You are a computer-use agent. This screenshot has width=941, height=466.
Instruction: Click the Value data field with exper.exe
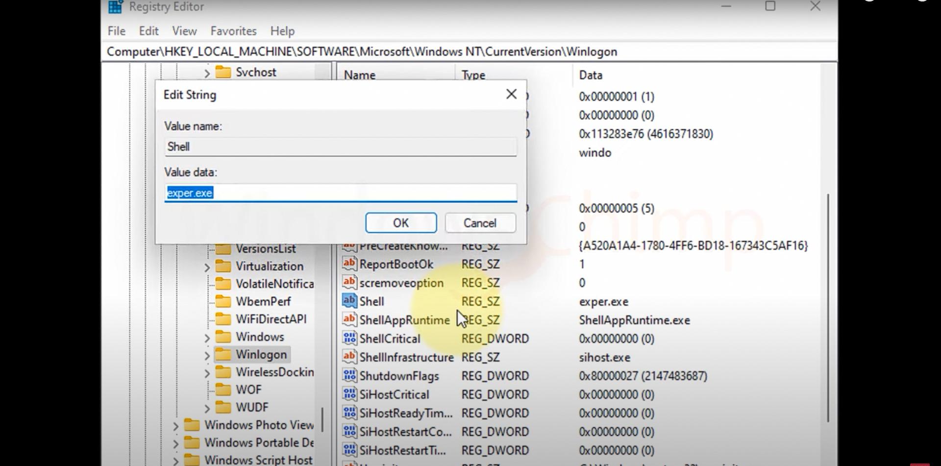tap(341, 193)
